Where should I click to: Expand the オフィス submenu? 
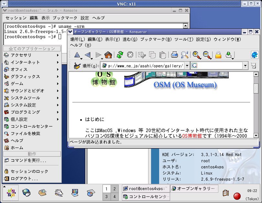[32, 69]
